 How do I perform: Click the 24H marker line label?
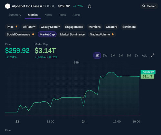76,63
